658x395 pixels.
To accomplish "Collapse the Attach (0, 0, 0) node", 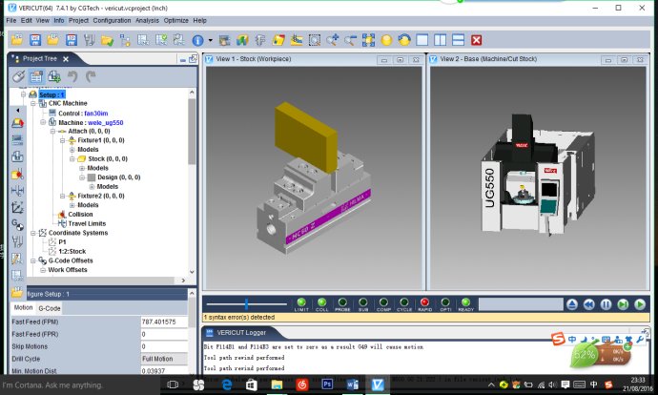I will point(52,131).
